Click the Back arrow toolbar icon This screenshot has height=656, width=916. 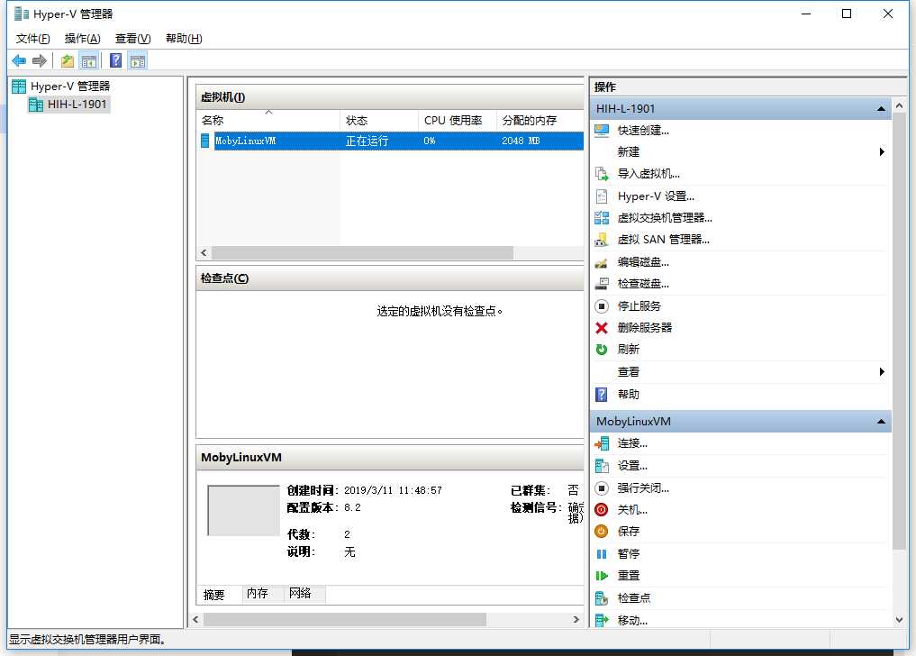coord(19,60)
